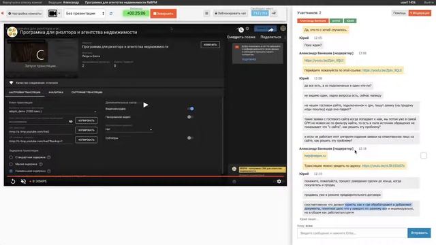Open the link in 'Перейдите пожалуйста' message
This screenshot has height=245, width=436.
(381, 70)
